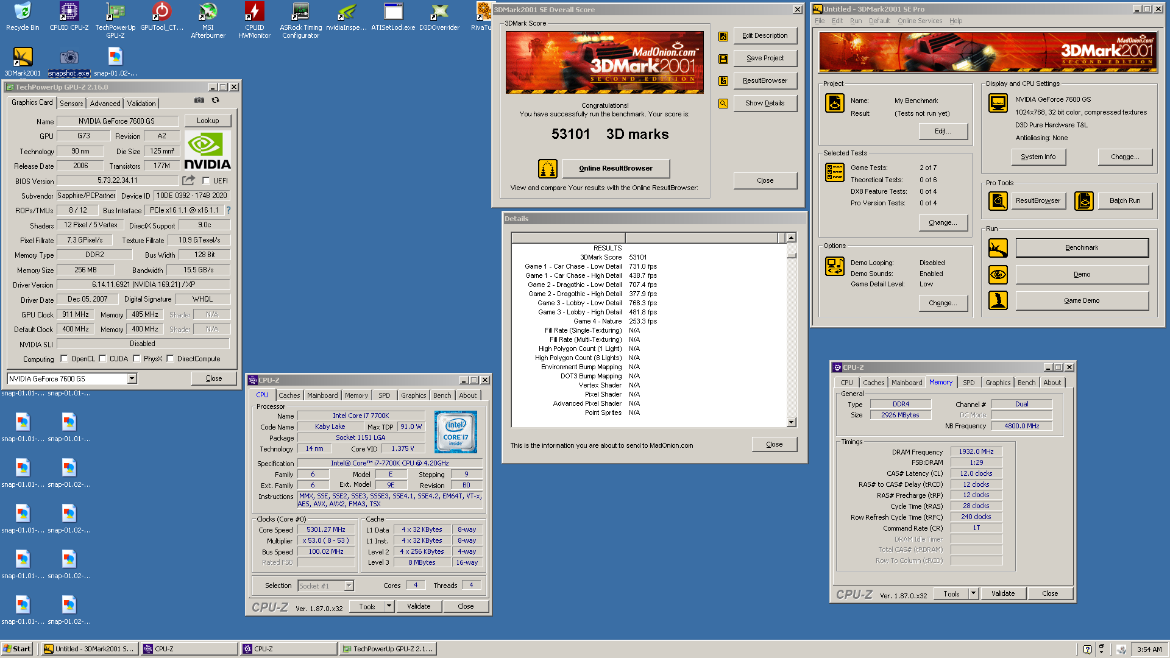Click the Save Project button
The image size is (1170, 658).
tap(765, 58)
